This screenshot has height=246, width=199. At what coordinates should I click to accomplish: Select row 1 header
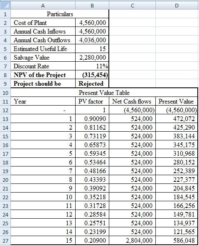(5, 14)
